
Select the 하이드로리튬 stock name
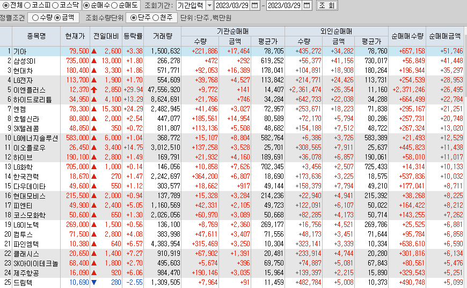[32, 100]
